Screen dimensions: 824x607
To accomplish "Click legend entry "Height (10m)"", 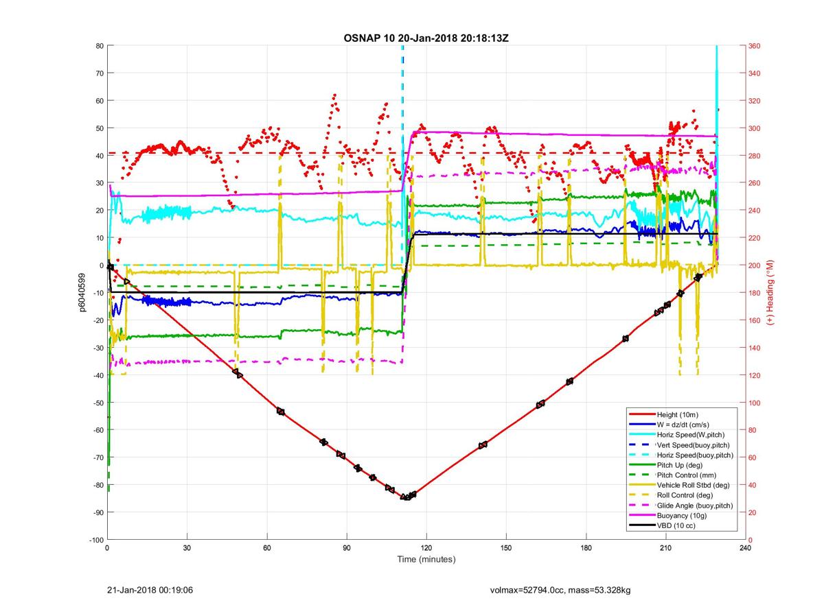I will coord(677,415).
